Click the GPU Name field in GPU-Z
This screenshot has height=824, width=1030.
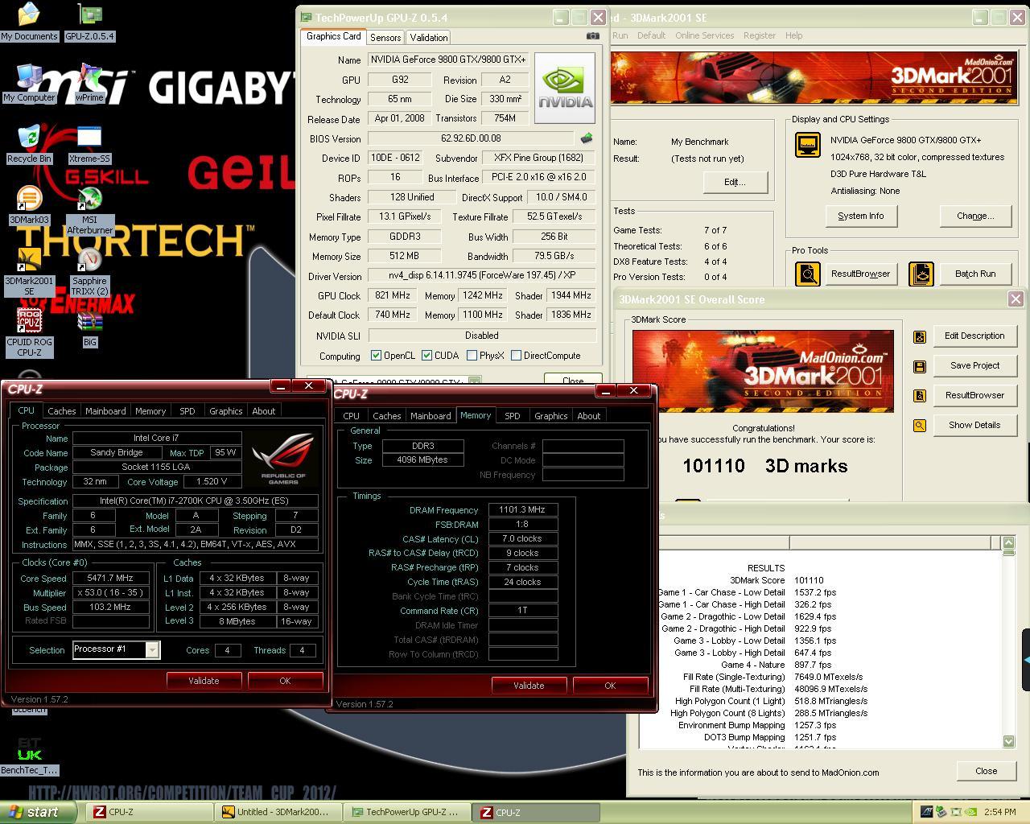[448, 60]
